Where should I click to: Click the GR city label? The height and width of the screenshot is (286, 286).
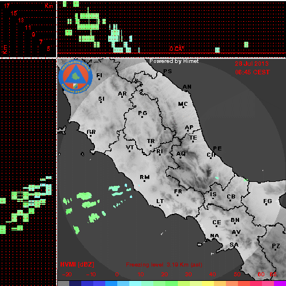tap(91, 132)
